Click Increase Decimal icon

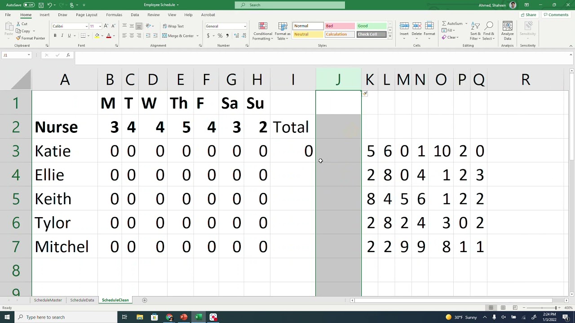[x=236, y=35]
